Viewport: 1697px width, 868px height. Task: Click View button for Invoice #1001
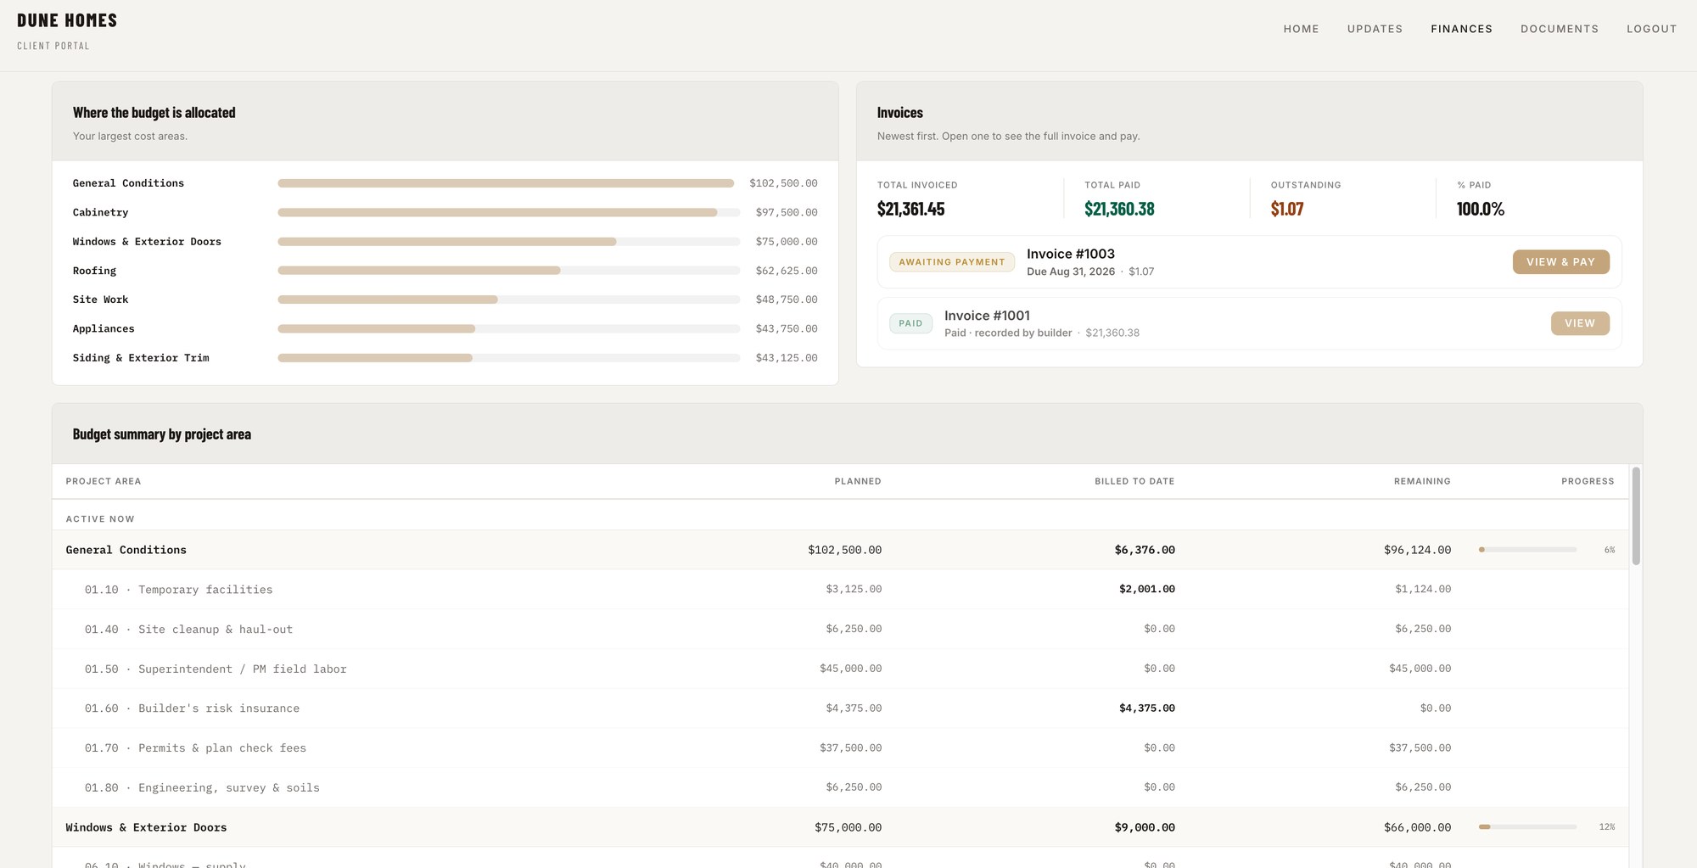[x=1580, y=323]
